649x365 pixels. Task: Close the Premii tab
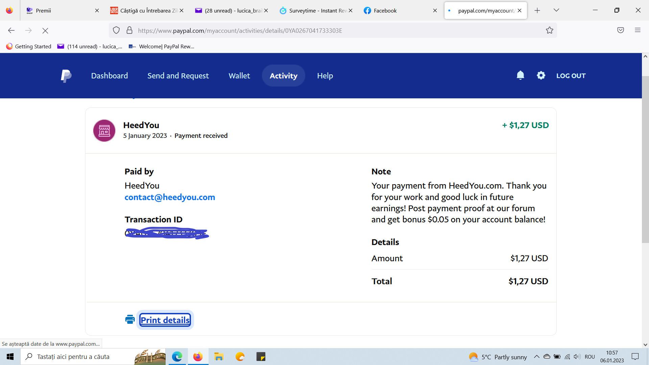pos(97,10)
